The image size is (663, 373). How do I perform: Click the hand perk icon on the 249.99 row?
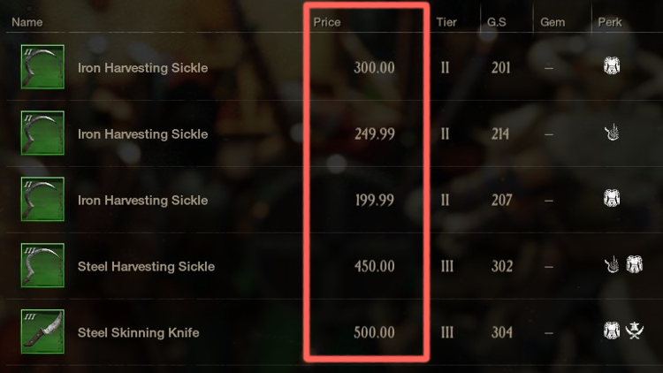[610, 133]
